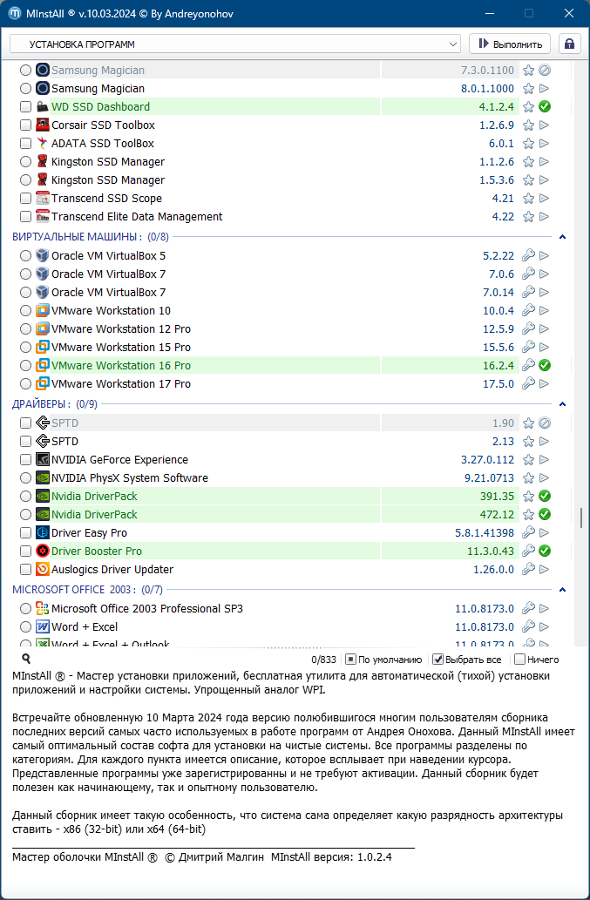Collapse the 'ДРАЙВЕРЫ' category arrow
Image resolution: width=590 pixels, height=900 pixels.
coord(562,404)
